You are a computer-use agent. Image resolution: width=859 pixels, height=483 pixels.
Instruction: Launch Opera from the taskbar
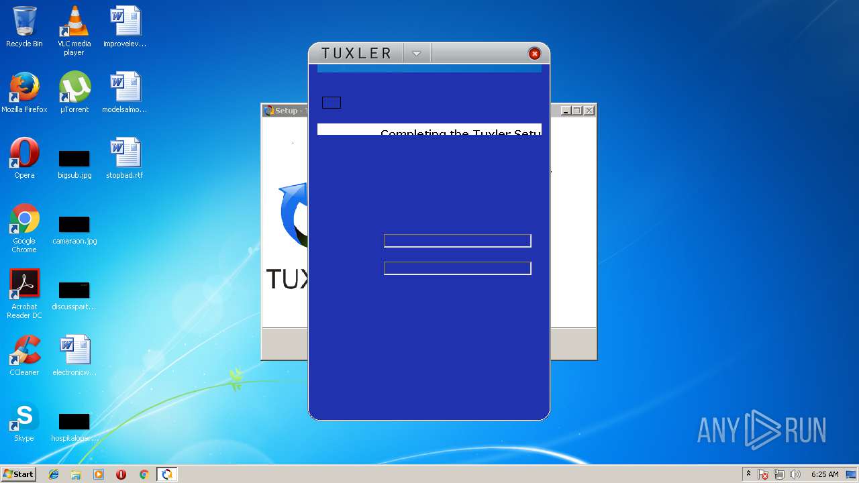click(121, 474)
